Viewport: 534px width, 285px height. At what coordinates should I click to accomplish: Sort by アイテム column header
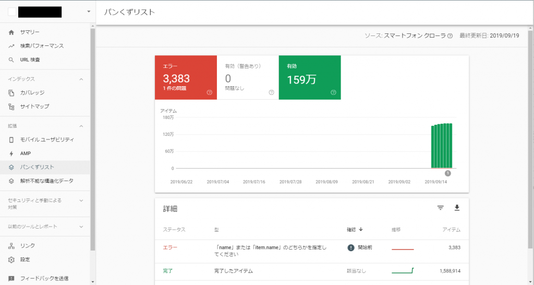tap(451, 230)
